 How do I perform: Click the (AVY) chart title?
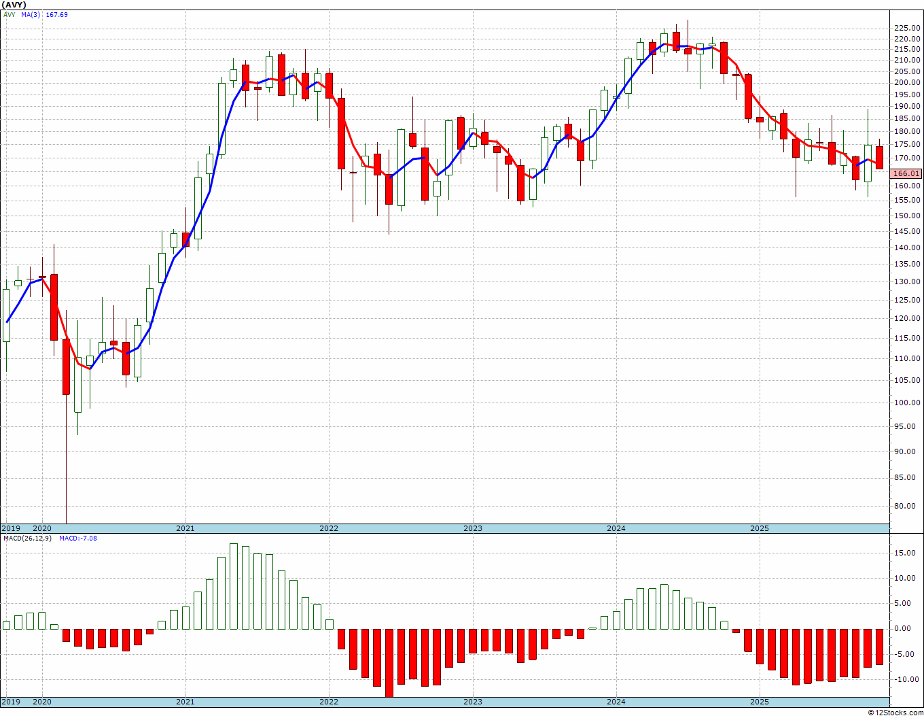[14, 5]
